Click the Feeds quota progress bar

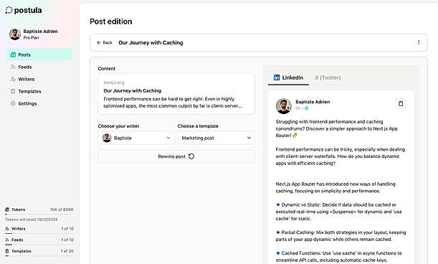pos(39,245)
